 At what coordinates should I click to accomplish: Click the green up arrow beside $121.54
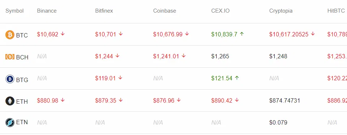click(237, 78)
